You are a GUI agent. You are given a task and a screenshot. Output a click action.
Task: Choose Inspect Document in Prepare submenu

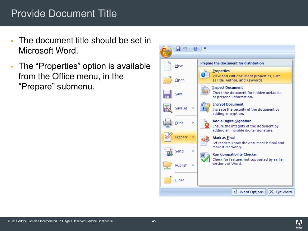click(245, 92)
